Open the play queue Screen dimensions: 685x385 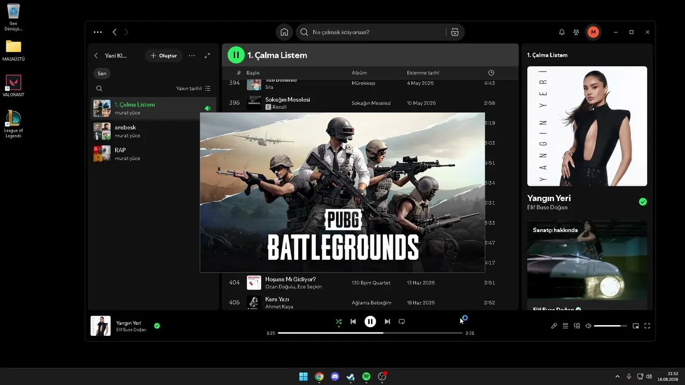click(565, 326)
